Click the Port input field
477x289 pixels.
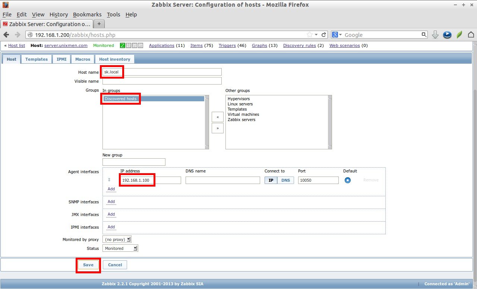click(318, 180)
